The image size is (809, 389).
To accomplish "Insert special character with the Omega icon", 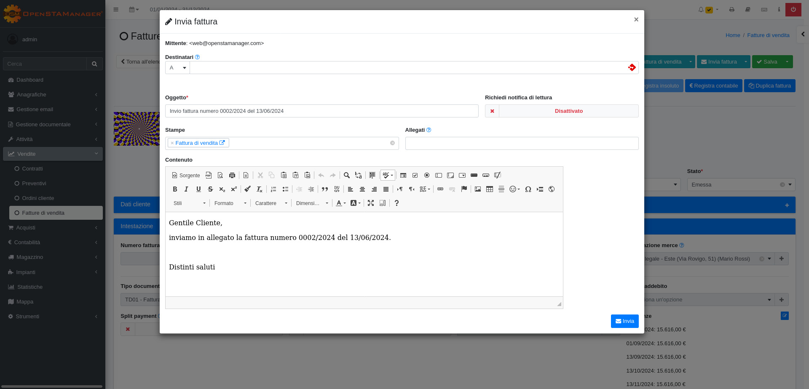I will [528, 189].
